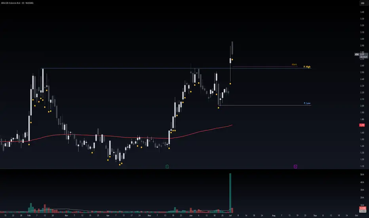Click the 2.00 price axis label
The width and height of the screenshot is (369, 218).
point(362,106)
